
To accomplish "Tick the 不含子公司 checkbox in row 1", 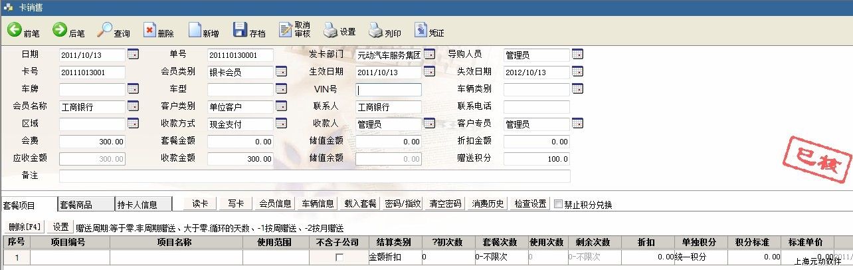I will (339, 257).
